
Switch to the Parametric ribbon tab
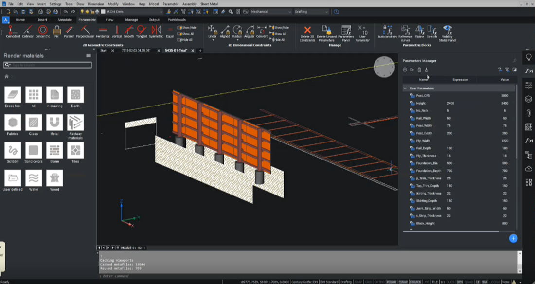88,20
